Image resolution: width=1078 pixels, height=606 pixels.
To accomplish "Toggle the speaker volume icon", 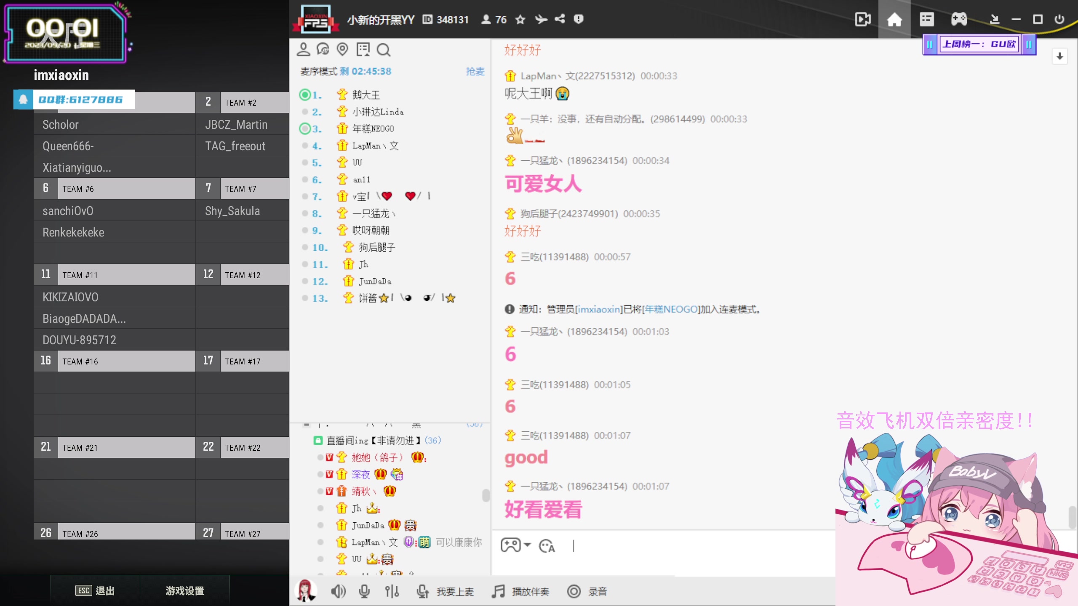I will point(338,591).
